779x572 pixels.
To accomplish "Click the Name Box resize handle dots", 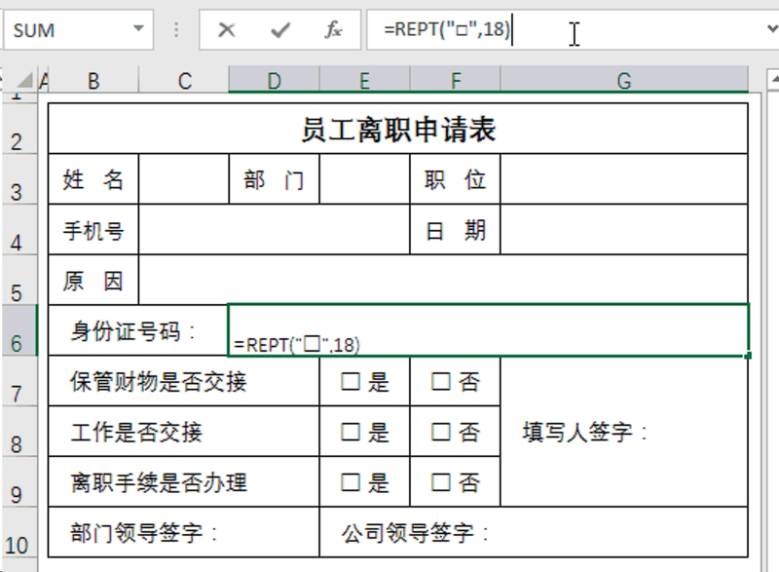I will click(176, 30).
